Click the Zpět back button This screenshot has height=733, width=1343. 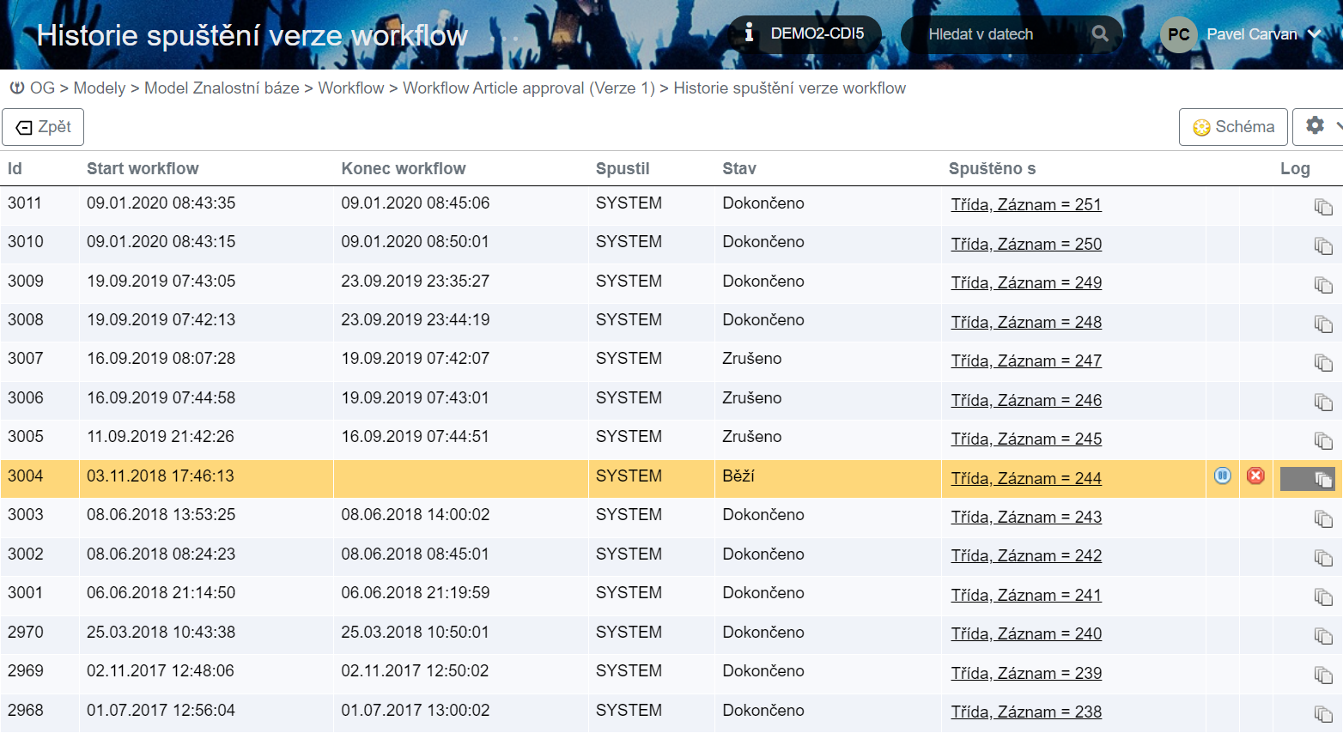click(43, 127)
